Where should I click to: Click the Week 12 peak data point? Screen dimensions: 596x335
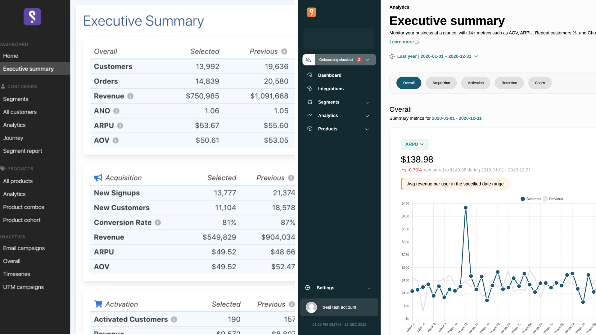pyautogui.click(x=466, y=208)
